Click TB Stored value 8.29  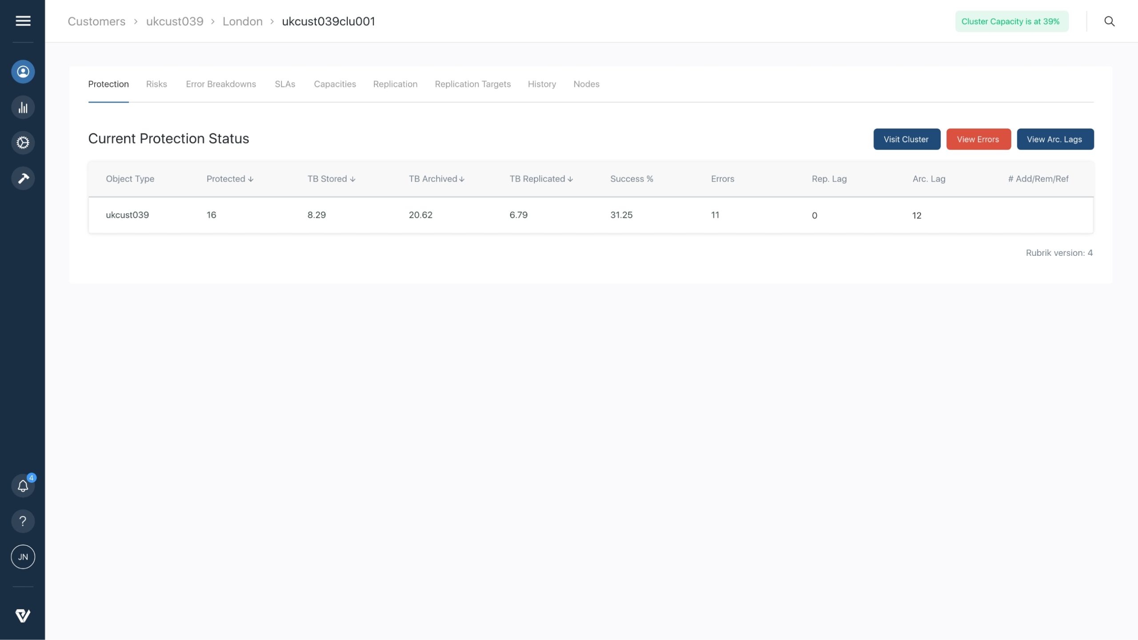317,215
